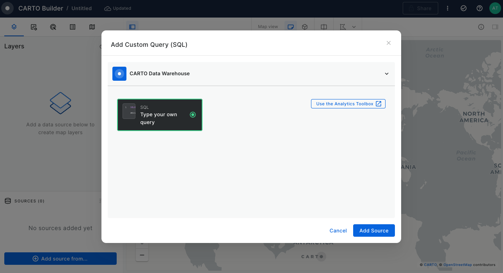
Task: Open the feature selection tool dropdown arrow
Action: [354, 27]
